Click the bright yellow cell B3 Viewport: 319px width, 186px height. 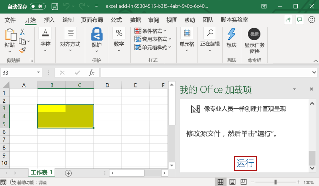click(x=52, y=108)
